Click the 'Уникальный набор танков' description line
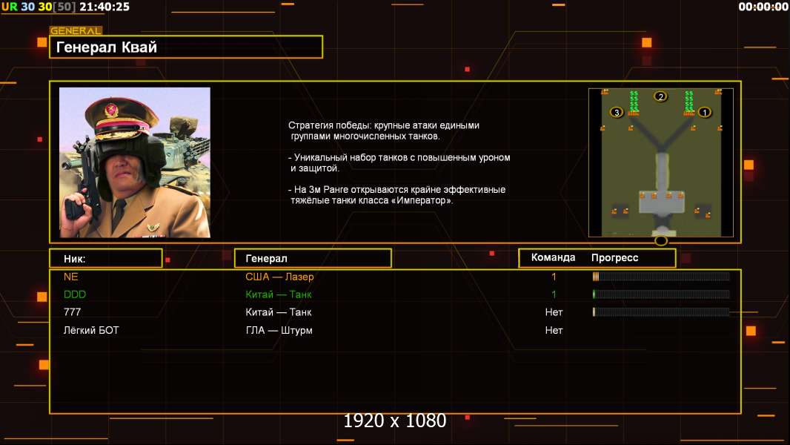This screenshot has width=790, height=445. click(x=399, y=162)
